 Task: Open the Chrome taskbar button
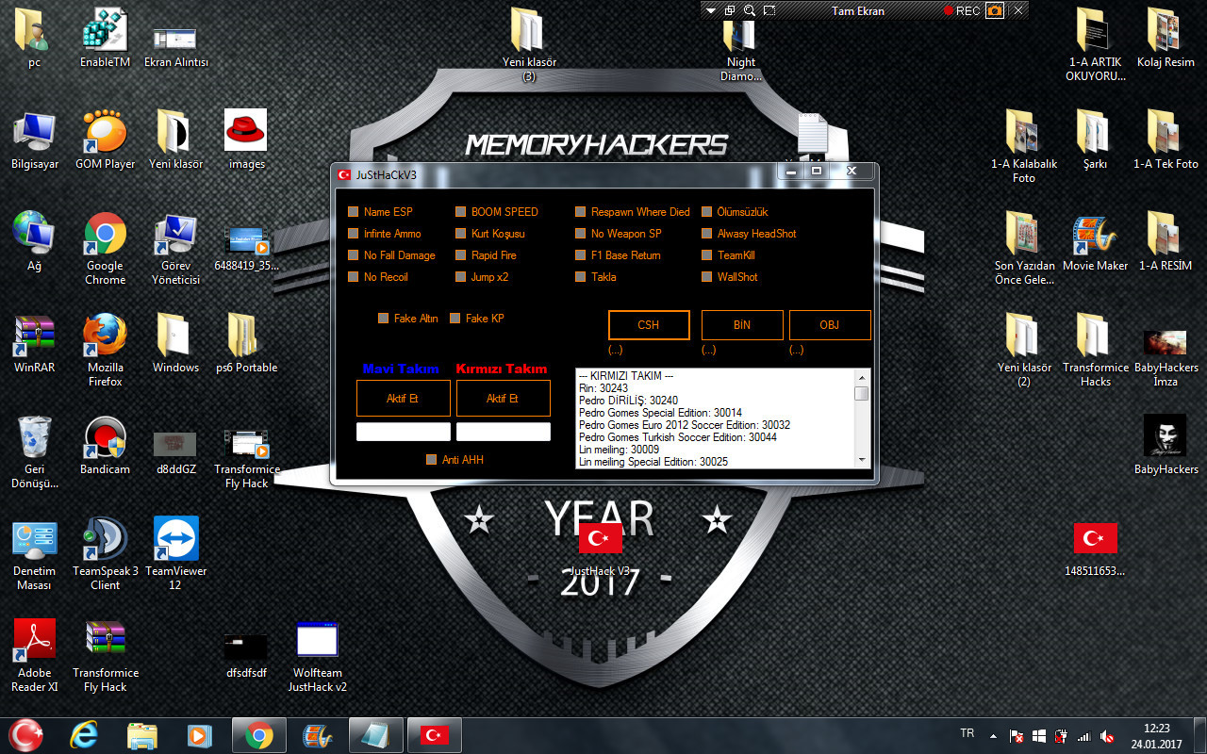pyautogui.click(x=258, y=735)
